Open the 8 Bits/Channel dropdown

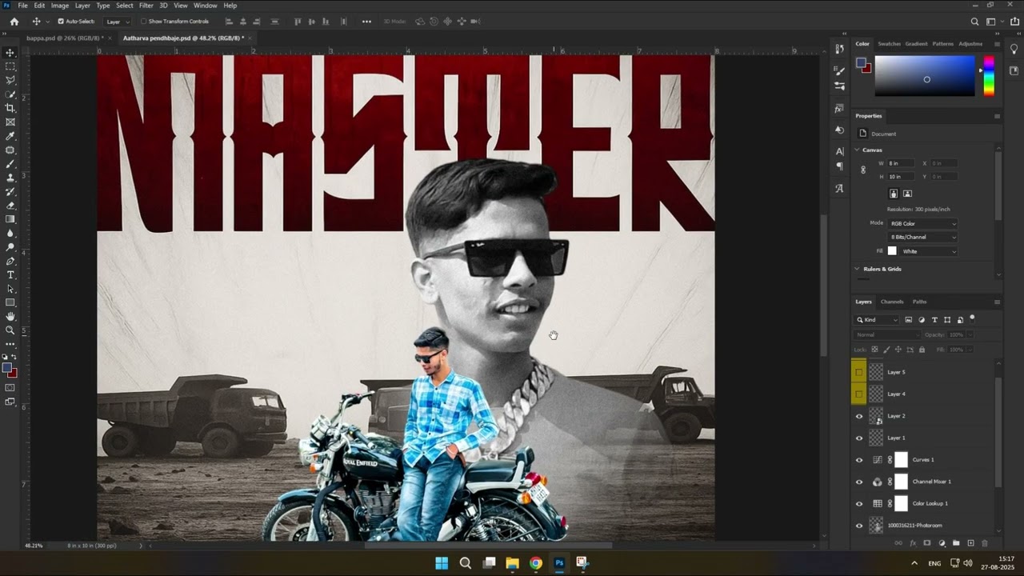click(922, 237)
